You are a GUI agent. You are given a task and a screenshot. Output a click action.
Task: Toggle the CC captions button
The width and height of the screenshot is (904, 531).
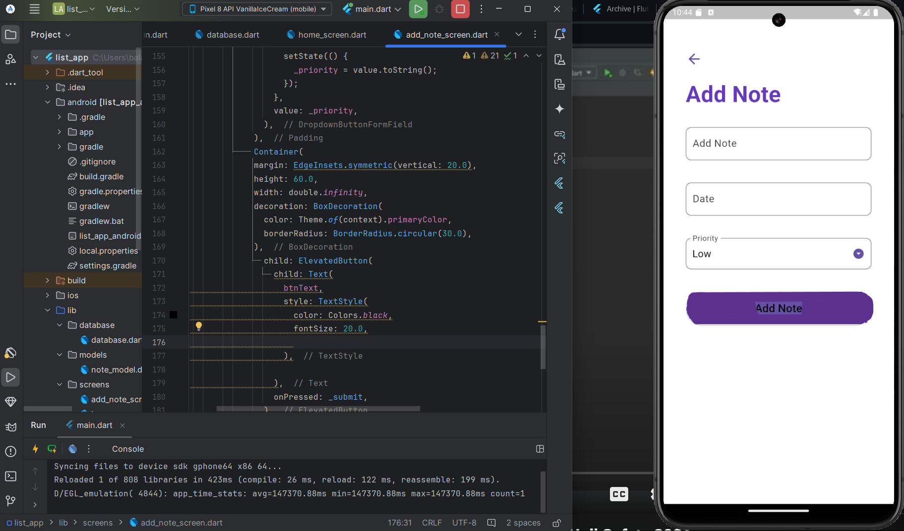pyautogui.click(x=619, y=494)
